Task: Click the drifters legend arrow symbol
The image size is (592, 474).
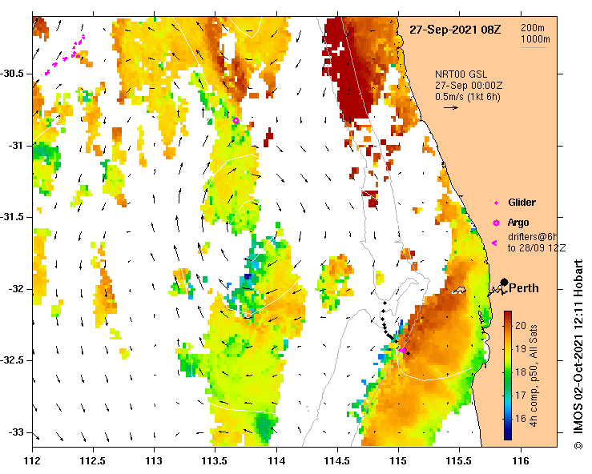Action: (x=494, y=243)
